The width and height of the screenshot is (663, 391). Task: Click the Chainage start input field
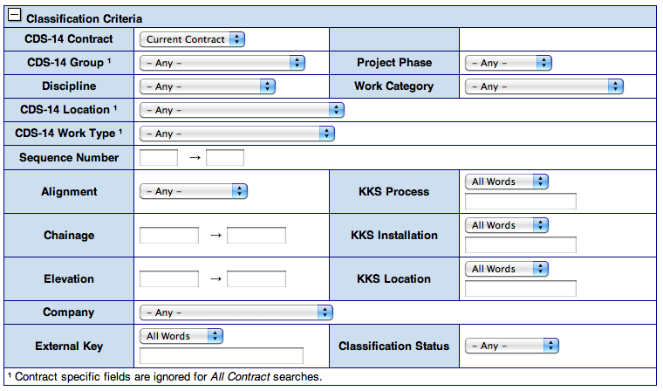(168, 235)
